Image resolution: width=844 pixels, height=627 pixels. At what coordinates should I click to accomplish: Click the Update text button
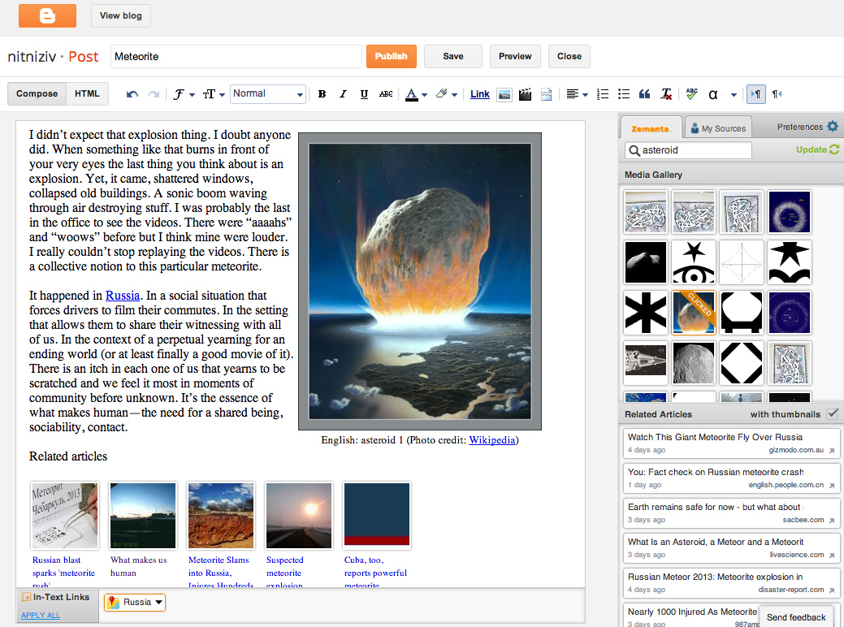point(812,149)
